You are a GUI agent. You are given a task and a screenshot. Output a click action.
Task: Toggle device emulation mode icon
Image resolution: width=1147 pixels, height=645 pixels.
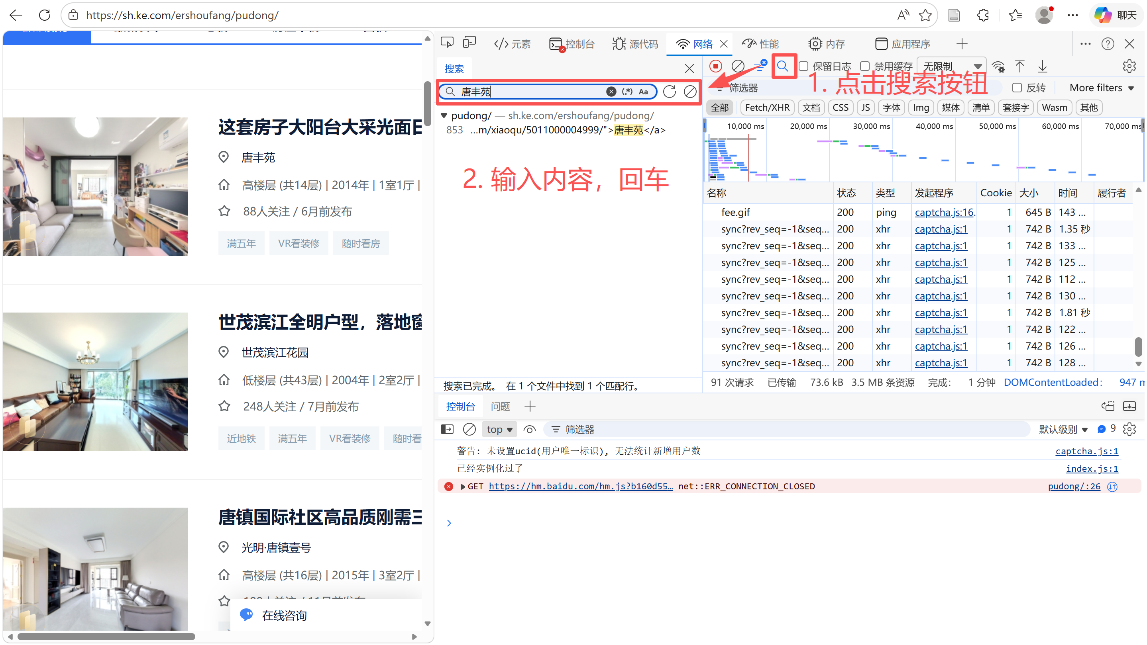[x=469, y=43]
